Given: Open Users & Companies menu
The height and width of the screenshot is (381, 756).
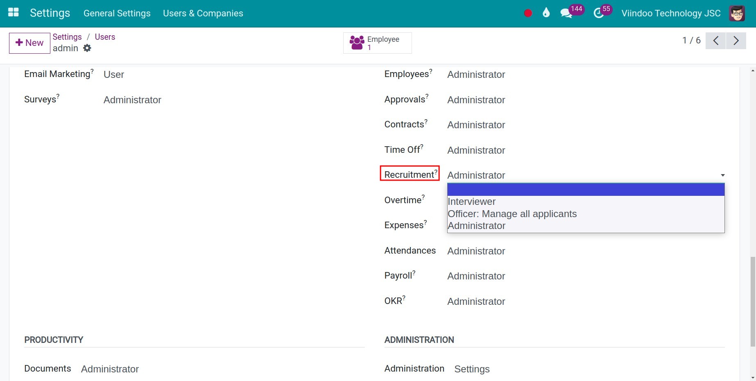Looking at the screenshot, I should (203, 13).
